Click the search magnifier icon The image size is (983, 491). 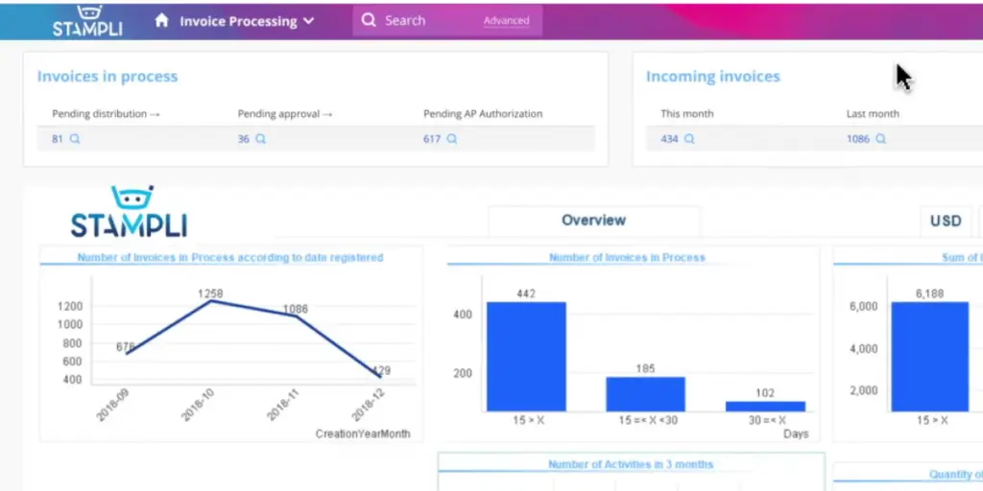pyautogui.click(x=369, y=21)
